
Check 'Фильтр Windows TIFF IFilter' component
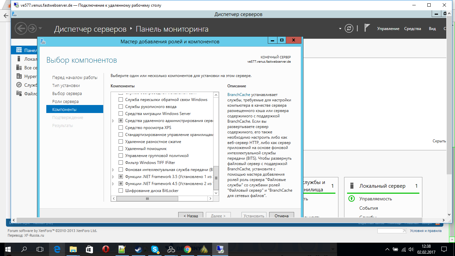[121, 163]
